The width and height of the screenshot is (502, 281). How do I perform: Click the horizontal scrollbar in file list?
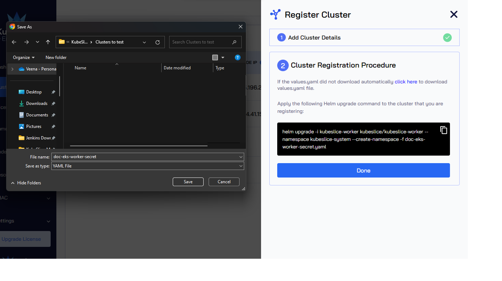tap(139, 146)
